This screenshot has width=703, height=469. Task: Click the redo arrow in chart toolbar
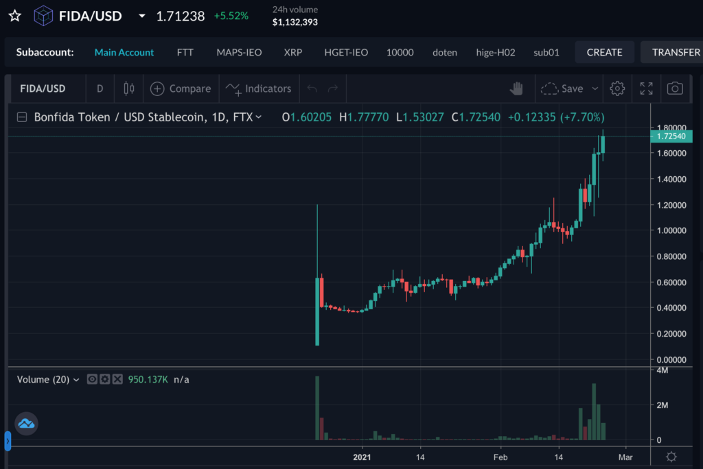[x=333, y=88]
